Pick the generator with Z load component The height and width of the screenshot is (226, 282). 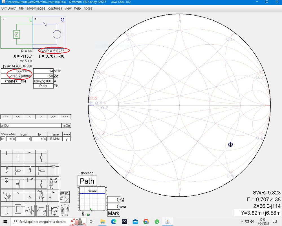pyautogui.click(x=6, y=196)
